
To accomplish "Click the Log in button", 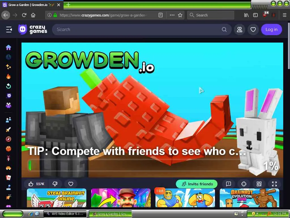I will point(272,30).
